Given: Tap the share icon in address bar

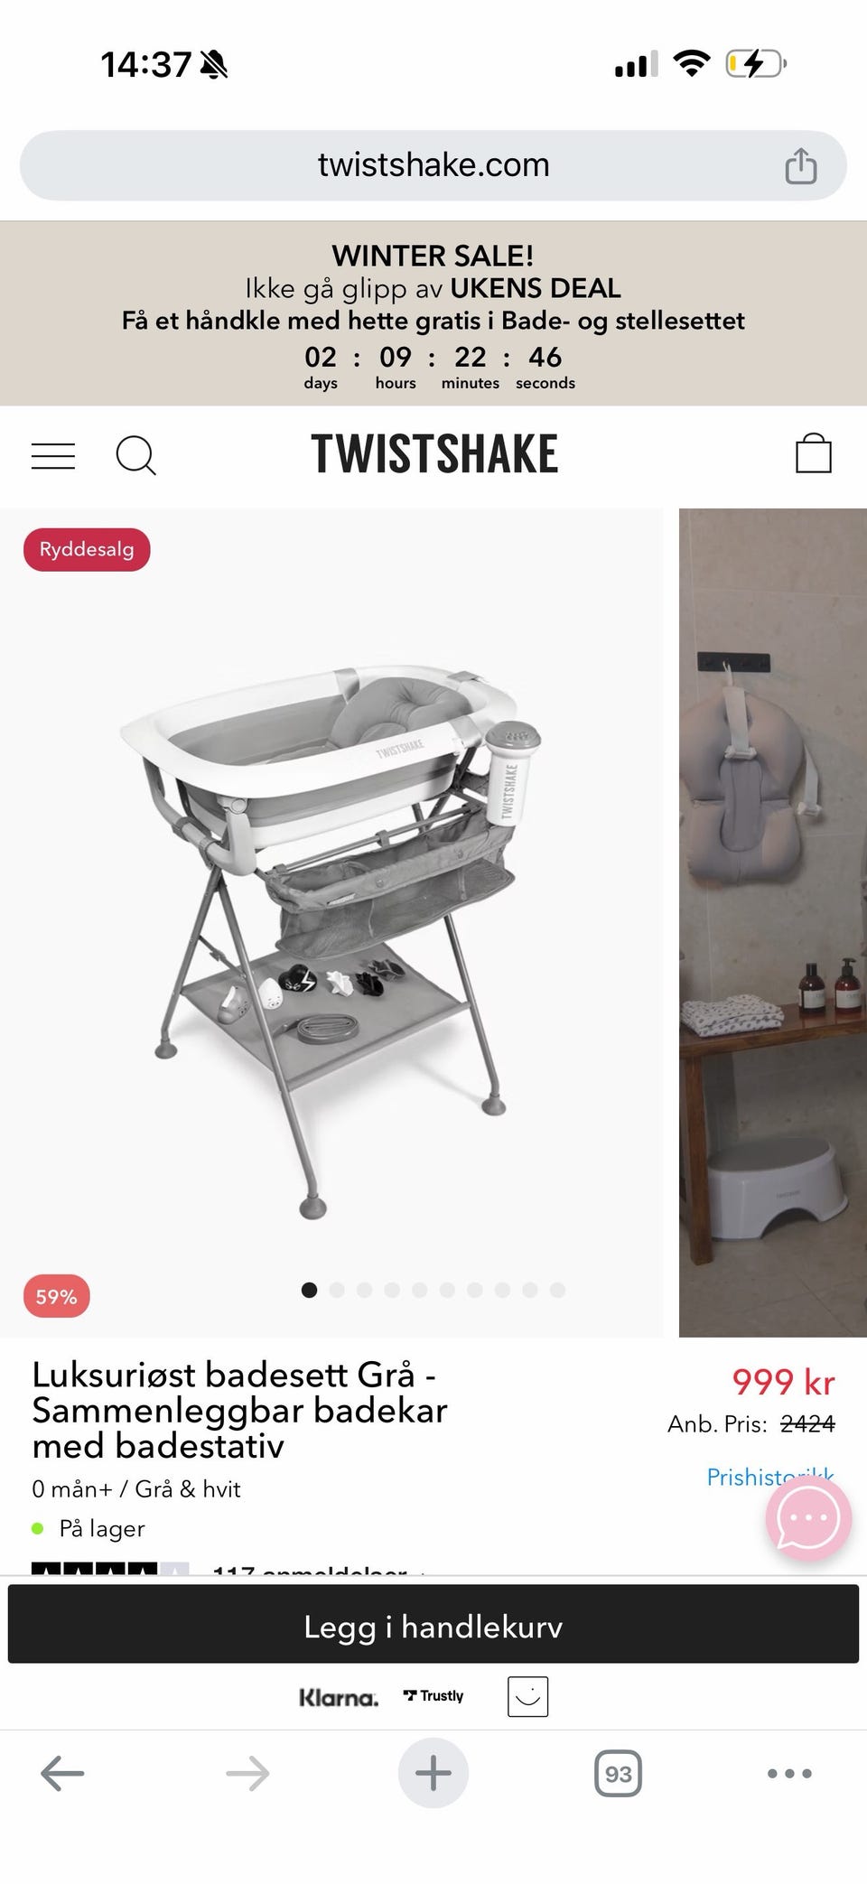Looking at the screenshot, I should pyautogui.click(x=800, y=165).
